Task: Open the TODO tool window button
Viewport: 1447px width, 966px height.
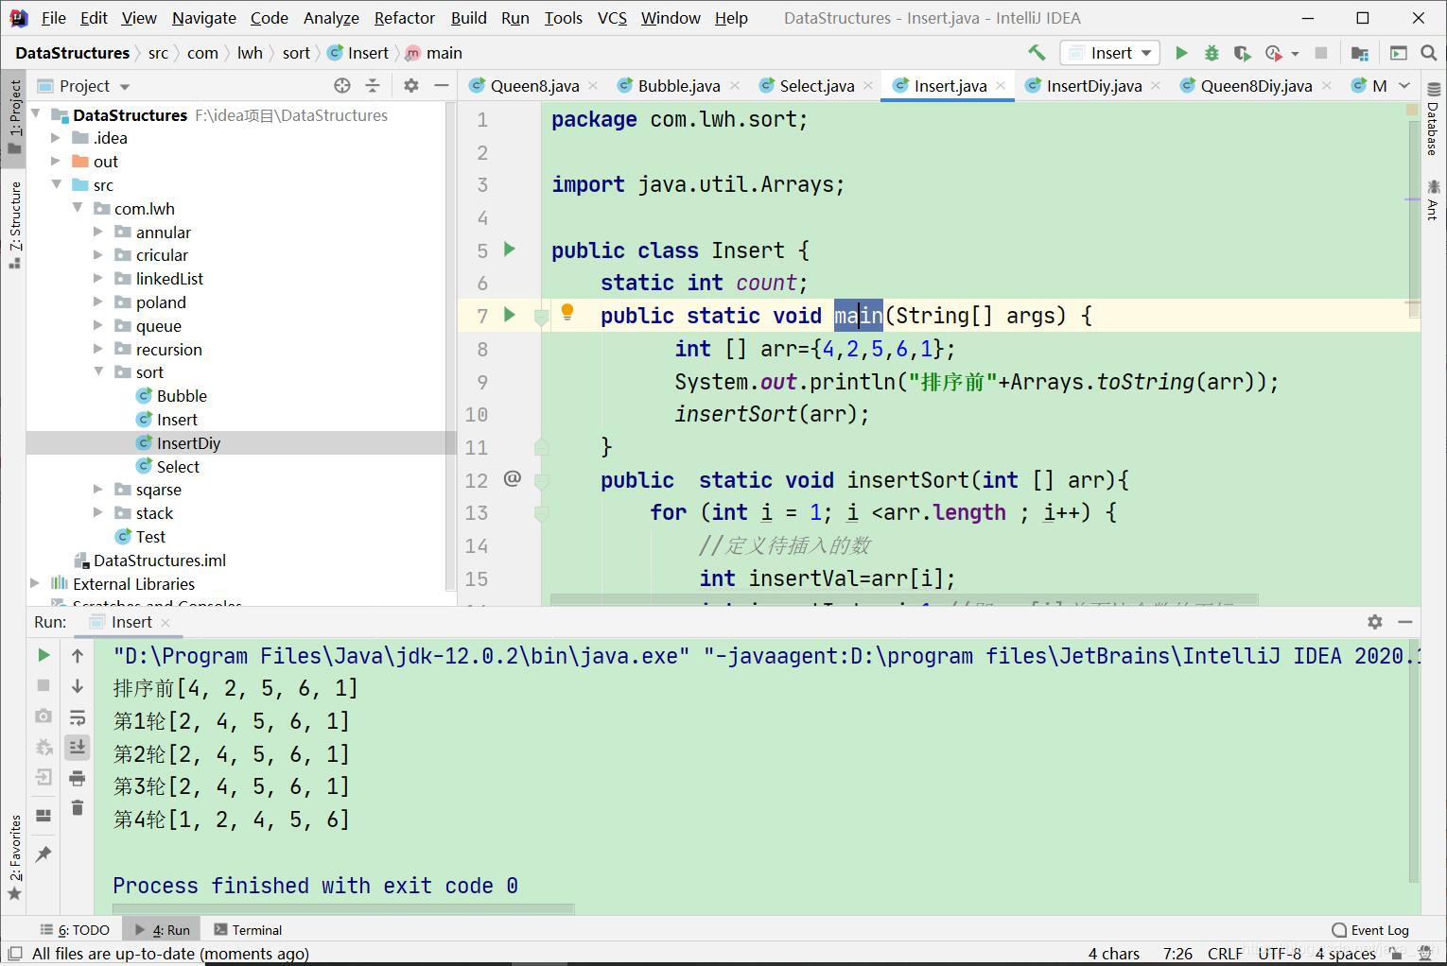Action: (x=75, y=930)
